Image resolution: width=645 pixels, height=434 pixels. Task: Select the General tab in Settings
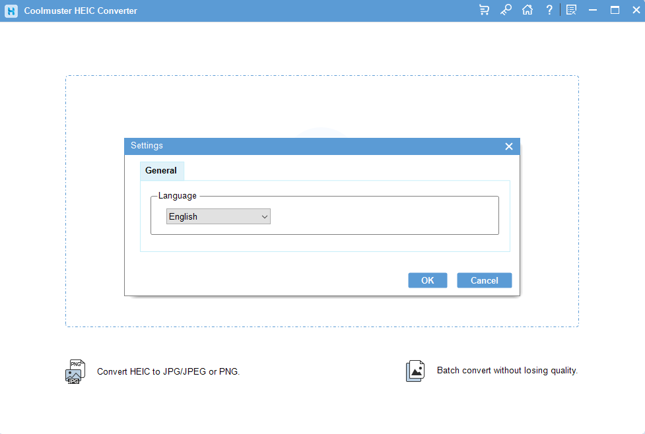coord(161,171)
